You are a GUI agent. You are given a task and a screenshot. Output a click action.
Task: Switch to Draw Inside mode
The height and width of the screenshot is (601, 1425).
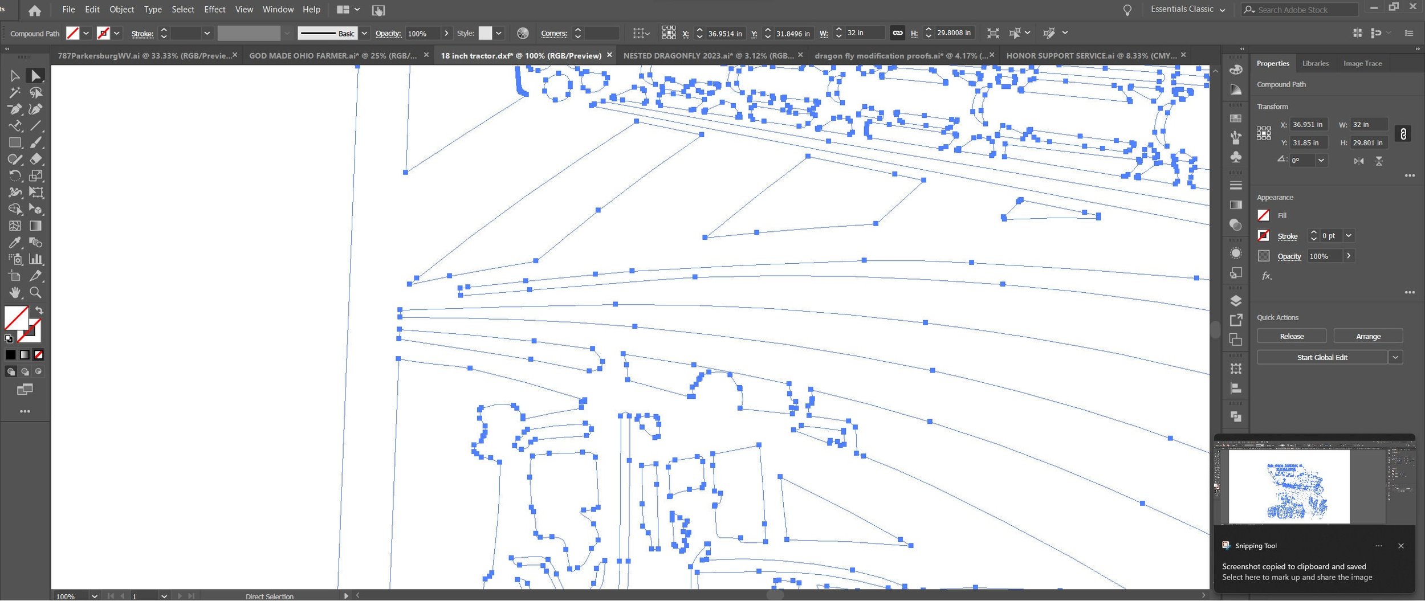[x=38, y=371]
